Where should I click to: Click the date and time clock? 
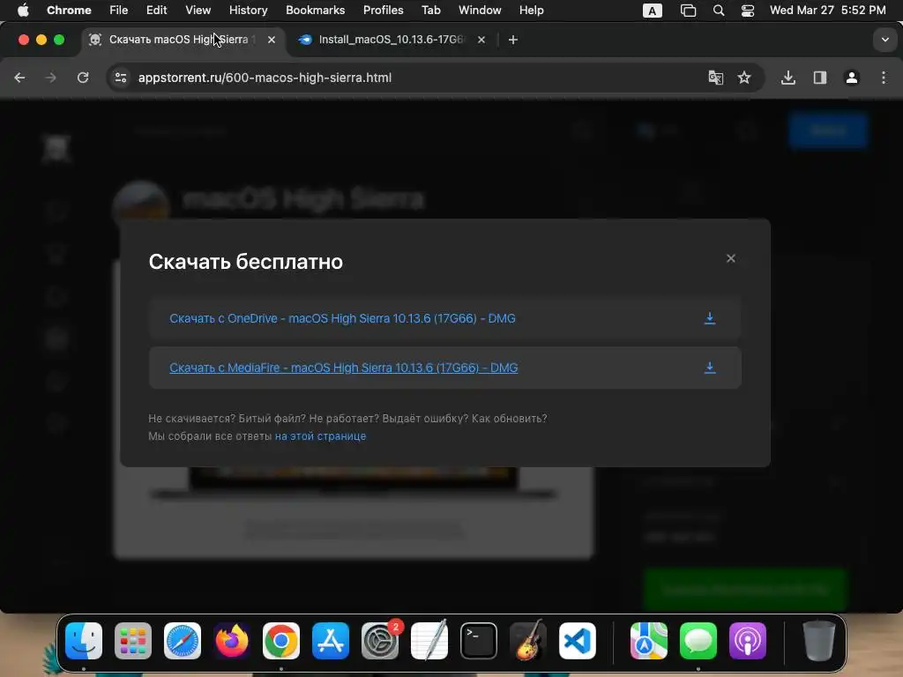(827, 10)
